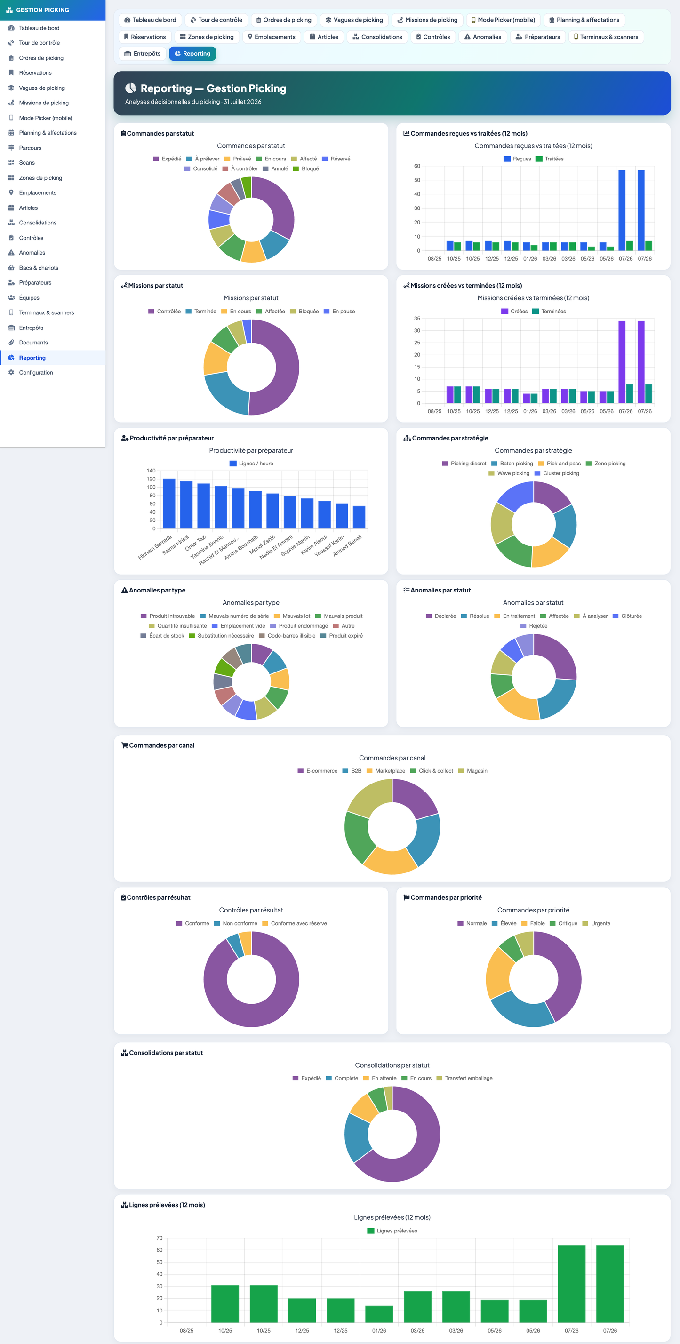Toggle Non conforme legend in Contrôles chart

(236, 923)
